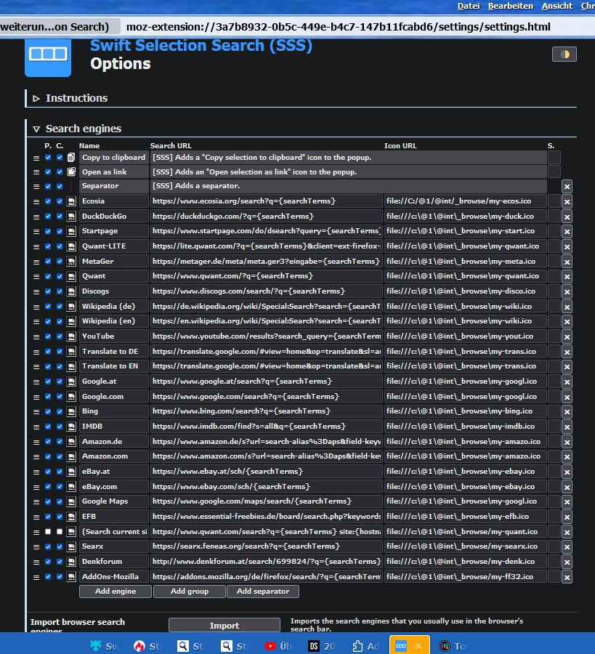Delete the DuckDuckGo search engine

(x=567, y=217)
